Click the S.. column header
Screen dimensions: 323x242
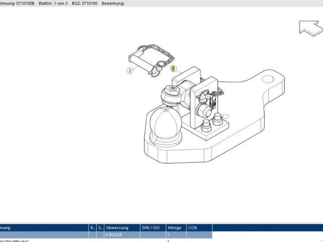[x=101, y=228]
